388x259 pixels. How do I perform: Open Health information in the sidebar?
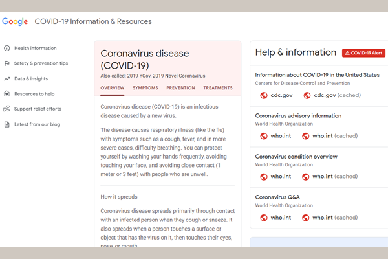tap(36, 48)
